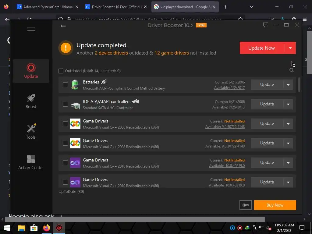Click the Visual C++ 2010 (x86) game driver icon
Viewport: 312px width, 234px height.
click(75, 182)
